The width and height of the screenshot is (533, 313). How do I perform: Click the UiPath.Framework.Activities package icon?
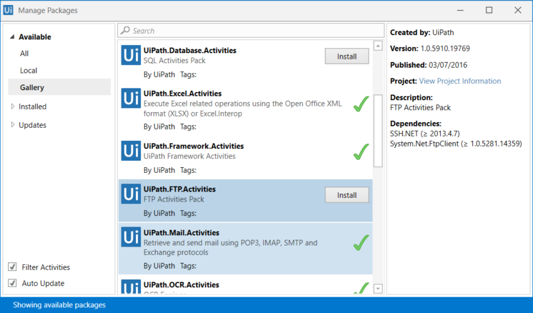click(x=131, y=151)
